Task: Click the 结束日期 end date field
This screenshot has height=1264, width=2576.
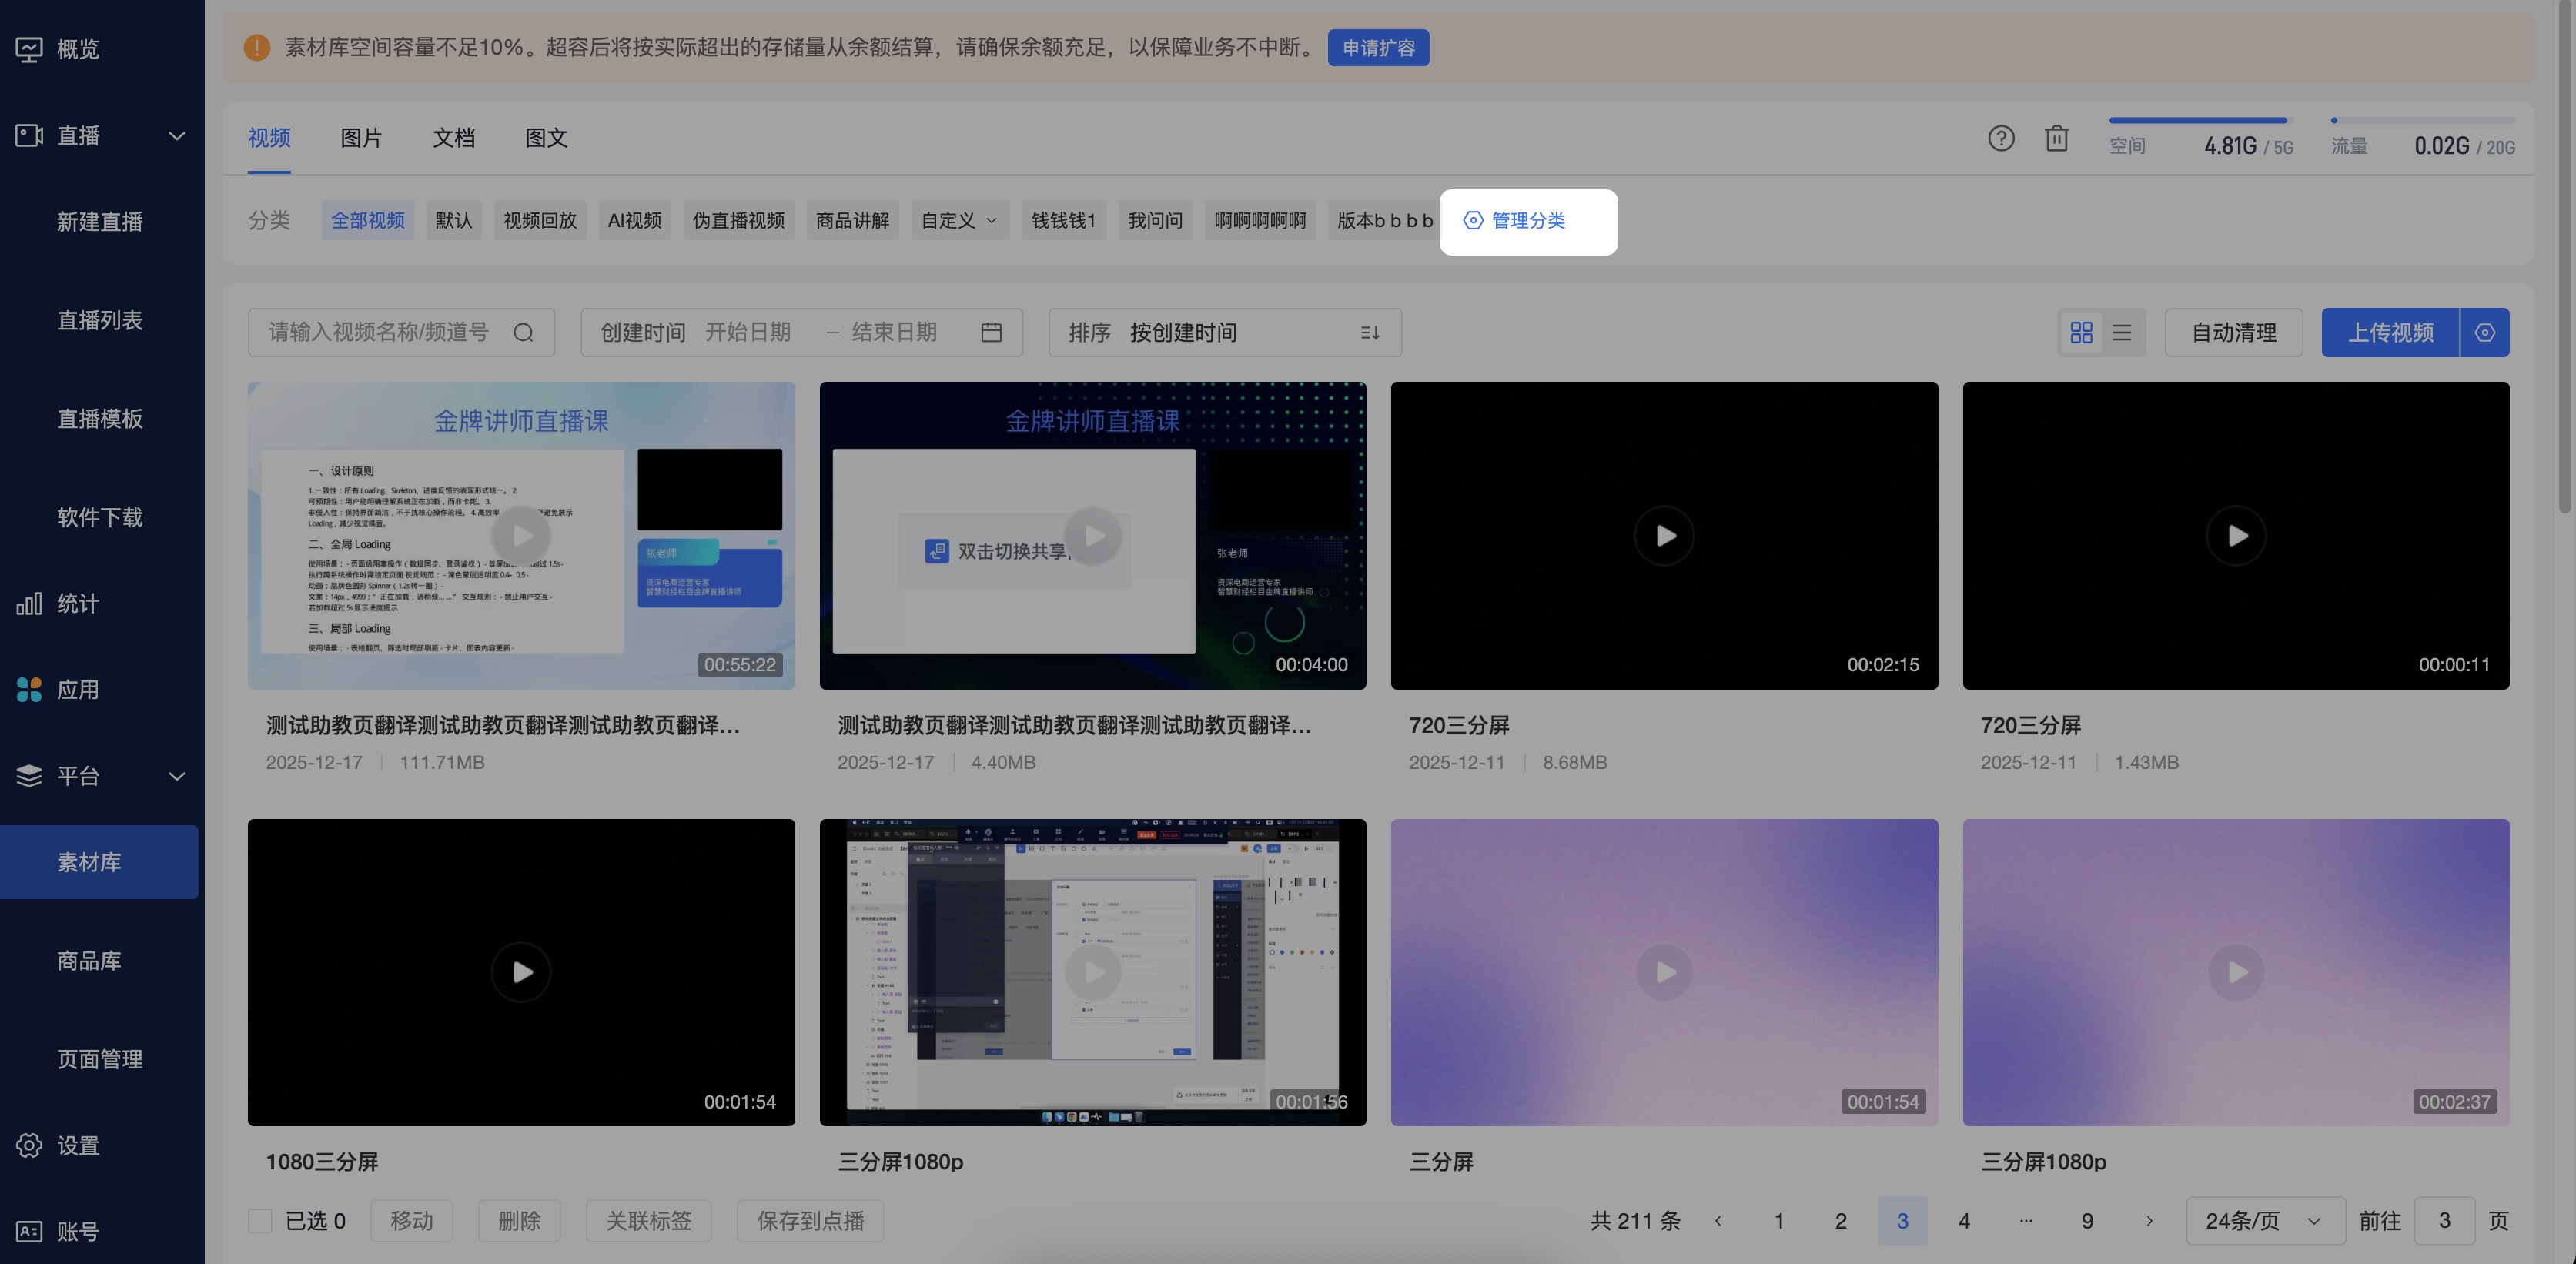Action: tap(895, 333)
